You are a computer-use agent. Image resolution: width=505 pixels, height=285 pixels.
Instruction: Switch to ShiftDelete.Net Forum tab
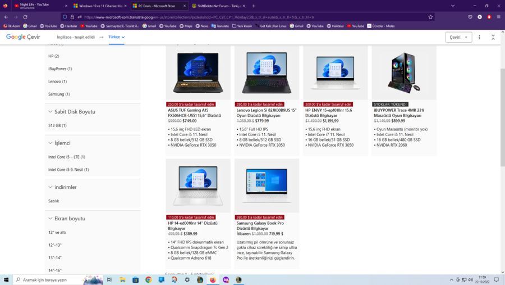(x=217, y=6)
